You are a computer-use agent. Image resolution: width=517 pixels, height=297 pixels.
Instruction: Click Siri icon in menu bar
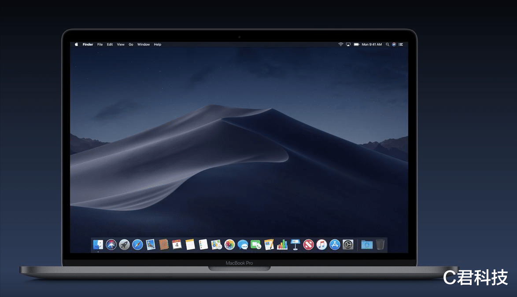pos(394,44)
